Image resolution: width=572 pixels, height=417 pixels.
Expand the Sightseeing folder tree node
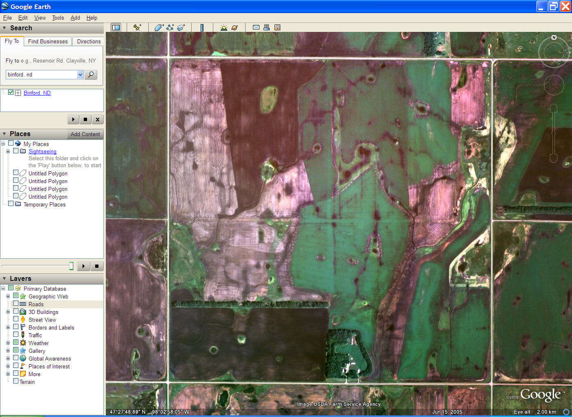8,151
